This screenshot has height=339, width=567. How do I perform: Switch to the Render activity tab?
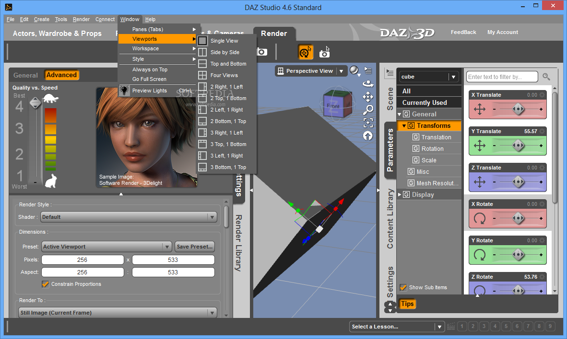click(x=274, y=34)
